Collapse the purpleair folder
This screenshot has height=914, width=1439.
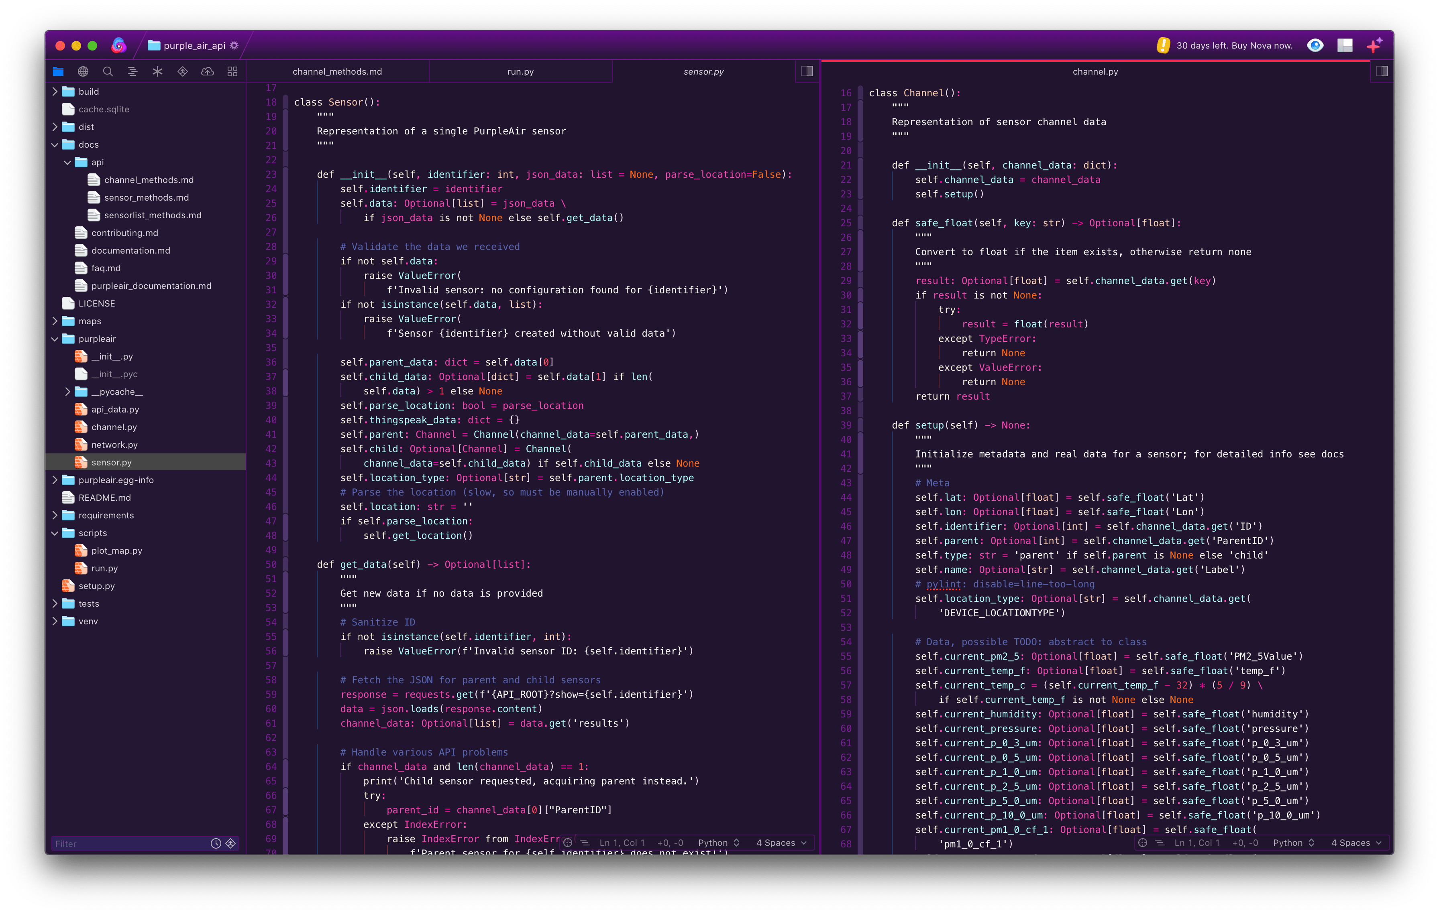pyautogui.click(x=55, y=339)
